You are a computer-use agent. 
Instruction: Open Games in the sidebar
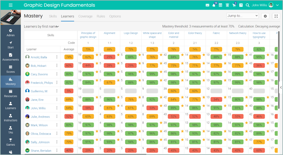click(x=11, y=142)
